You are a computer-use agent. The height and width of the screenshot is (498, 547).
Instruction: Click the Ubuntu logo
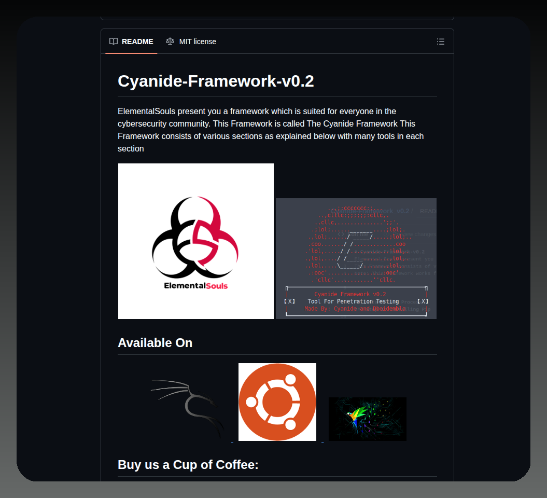277,402
